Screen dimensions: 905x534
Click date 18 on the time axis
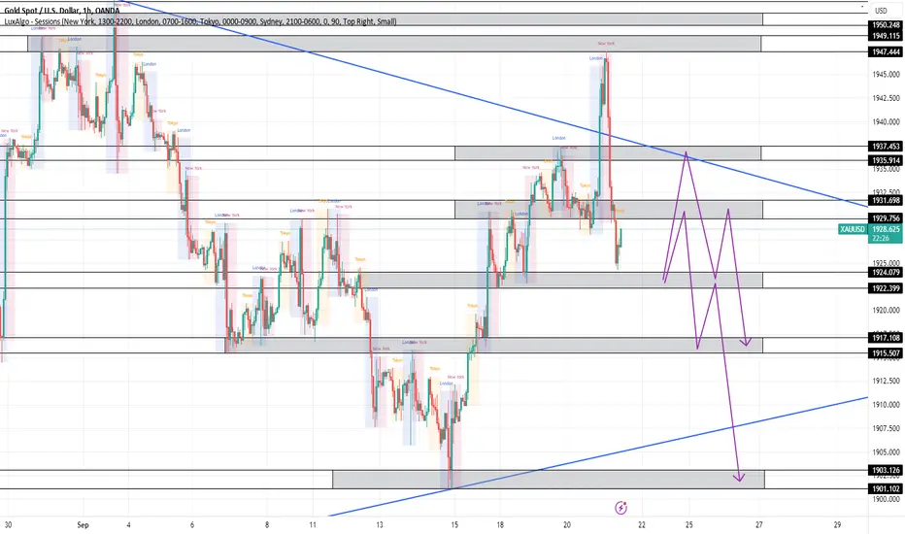tap(500, 525)
